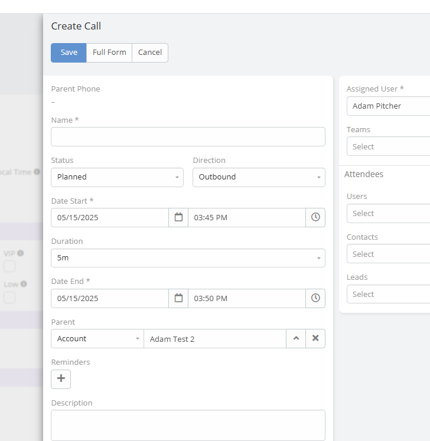Image resolution: width=430 pixels, height=441 pixels.
Task: Click the Date Start date field 05/15/2025
Action: pyautogui.click(x=110, y=217)
